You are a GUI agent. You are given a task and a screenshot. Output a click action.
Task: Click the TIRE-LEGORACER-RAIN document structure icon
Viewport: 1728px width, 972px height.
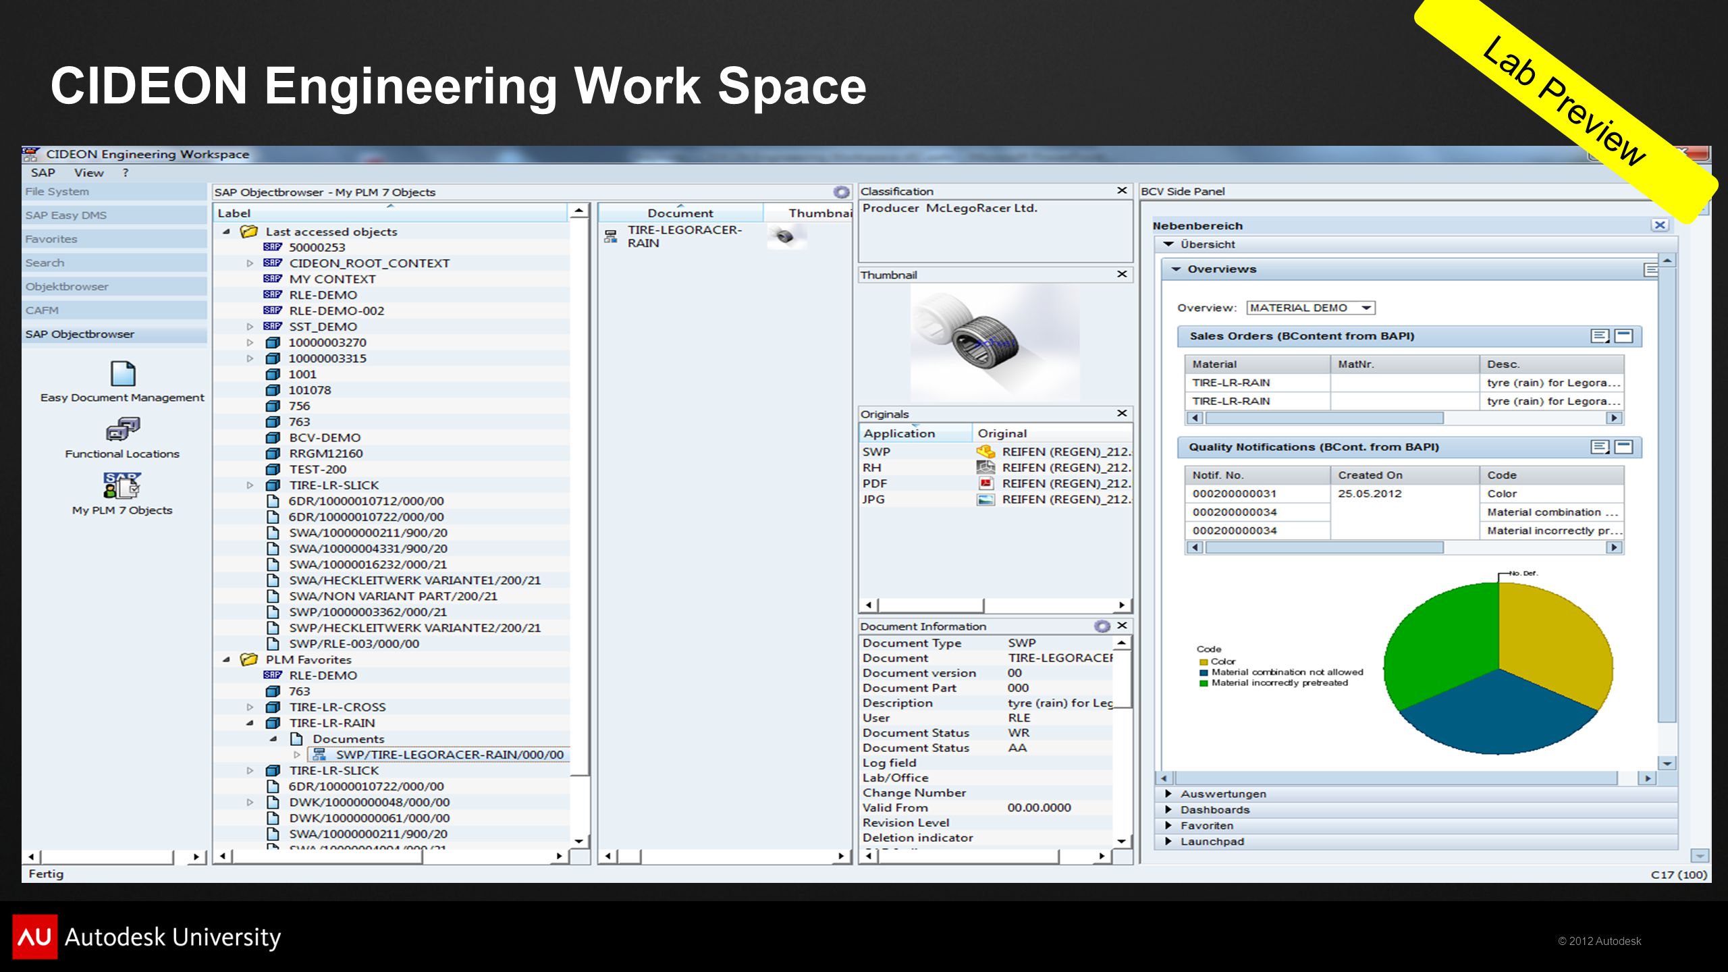611,236
